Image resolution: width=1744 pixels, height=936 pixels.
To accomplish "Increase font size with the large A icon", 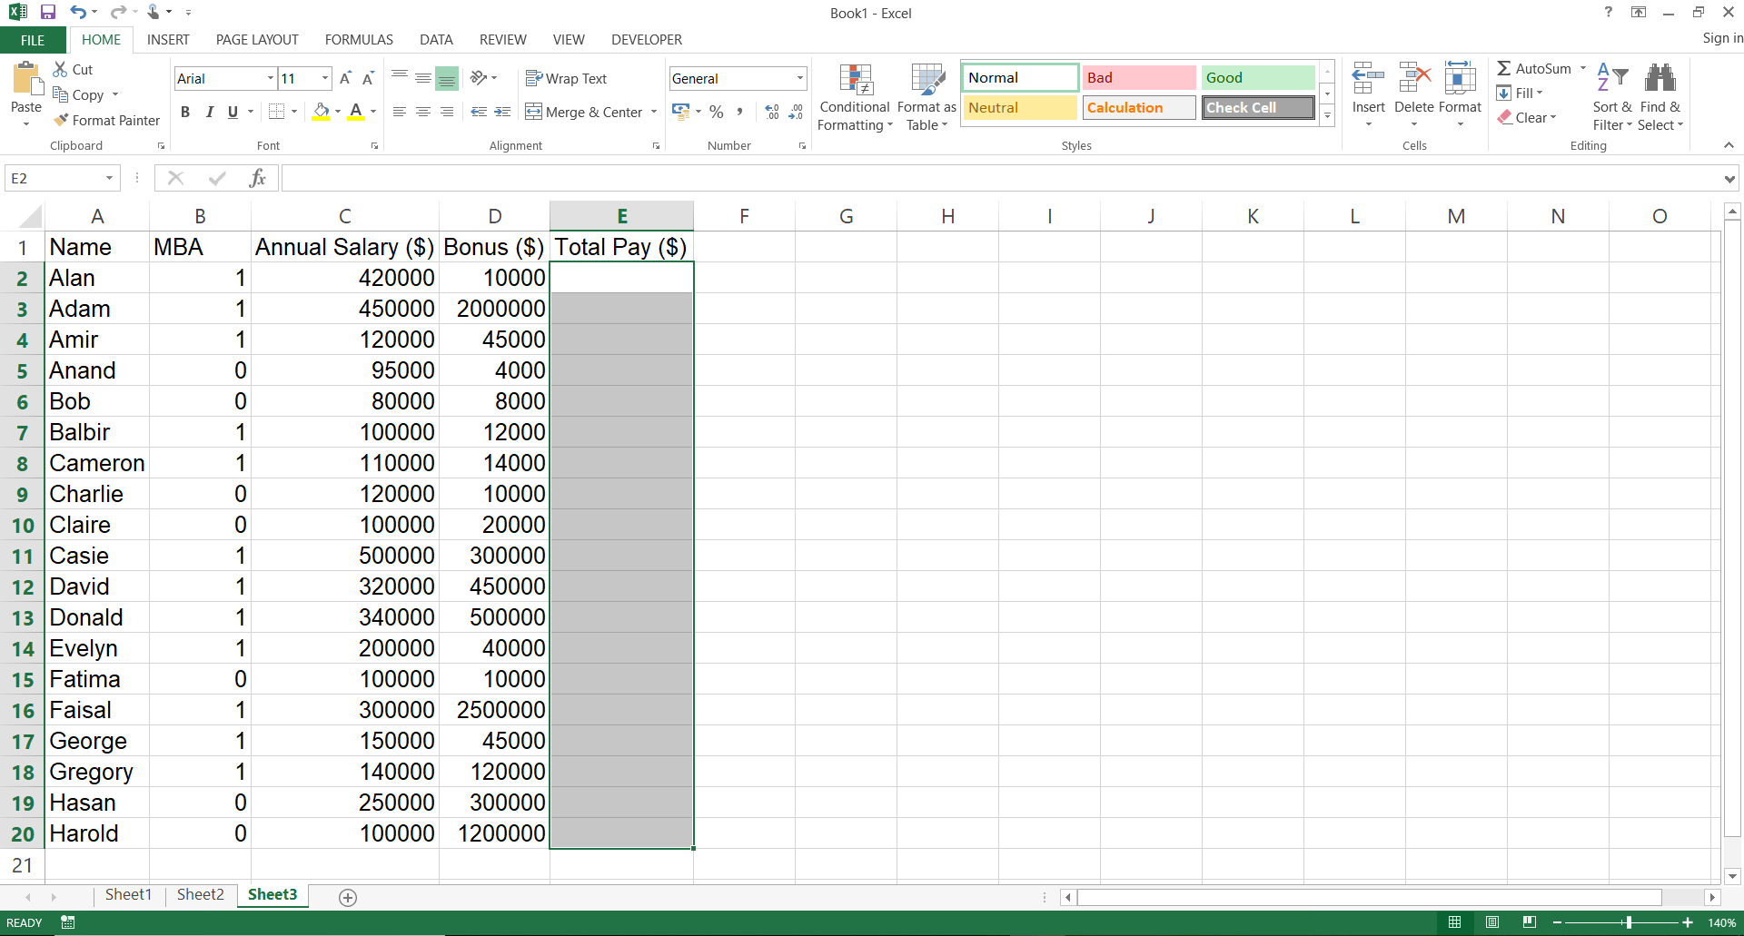I will pyautogui.click(x=345, y=78).
